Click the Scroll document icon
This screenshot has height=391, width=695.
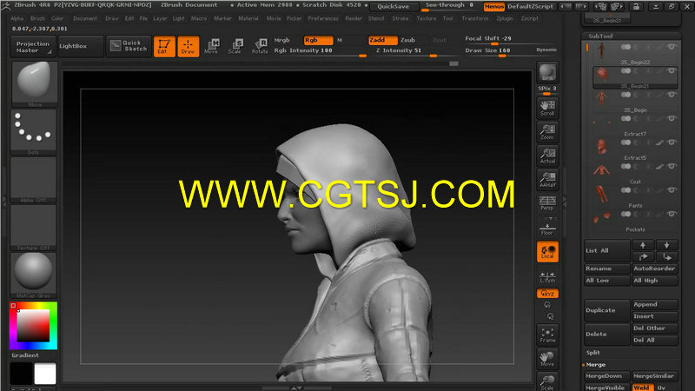point(547,108)
